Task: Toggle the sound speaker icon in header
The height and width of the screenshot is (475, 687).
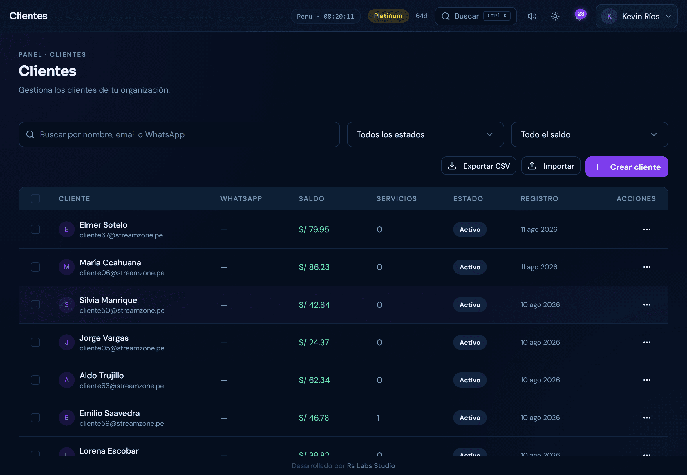Action: 532,16
